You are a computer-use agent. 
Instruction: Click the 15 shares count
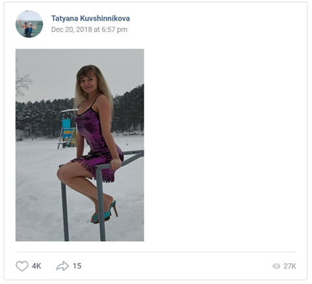pos(77,266)
